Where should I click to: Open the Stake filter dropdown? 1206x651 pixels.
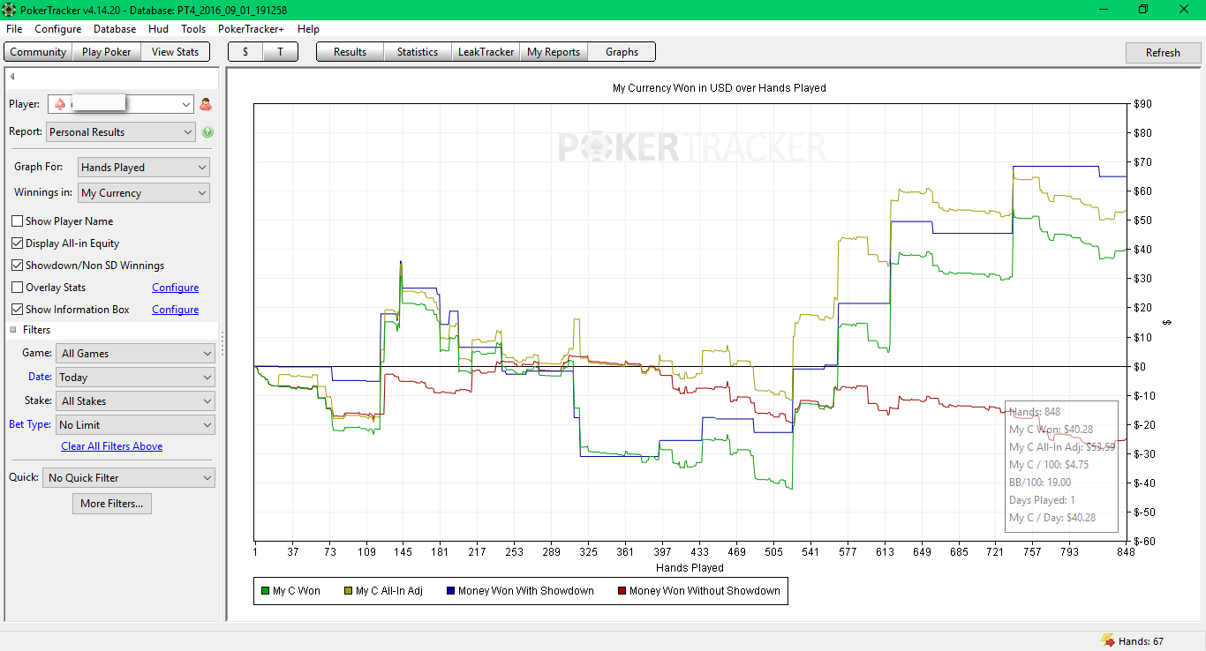tap(135, 401)
